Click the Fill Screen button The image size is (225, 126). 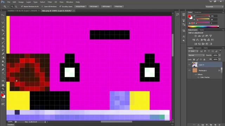pyautogui.click(x=106, y=7)
